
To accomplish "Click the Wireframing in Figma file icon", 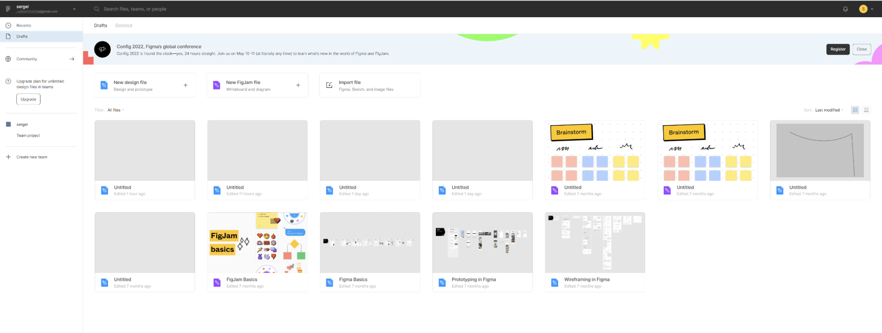I will [555, 283].
